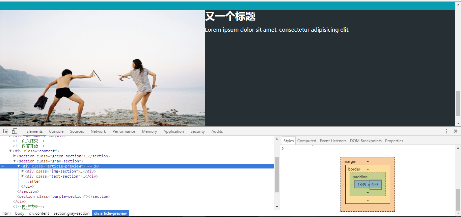Click the beach sword fight photo

coord(102,68)
